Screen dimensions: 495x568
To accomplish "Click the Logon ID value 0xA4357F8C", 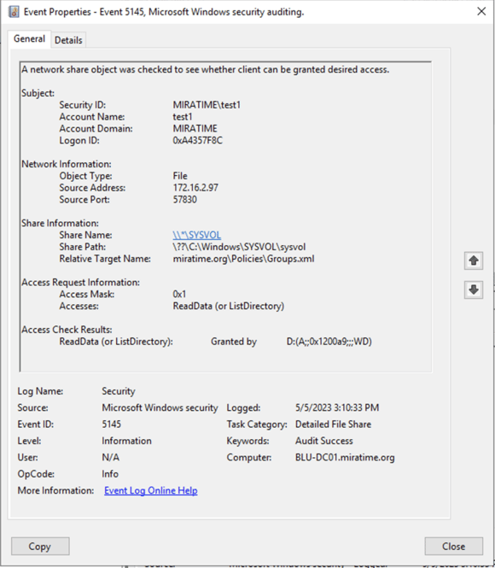I will pos(197,140).
